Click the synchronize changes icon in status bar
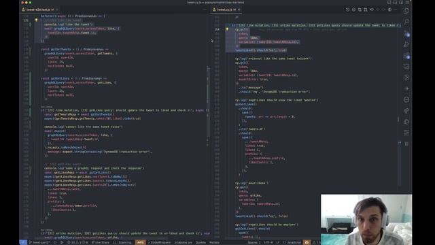 [55, 242]
